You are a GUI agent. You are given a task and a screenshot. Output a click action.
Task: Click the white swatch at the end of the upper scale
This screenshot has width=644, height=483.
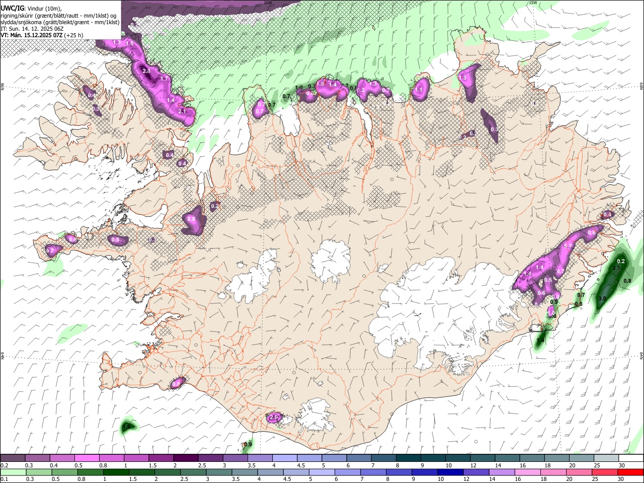pos(631,458)
